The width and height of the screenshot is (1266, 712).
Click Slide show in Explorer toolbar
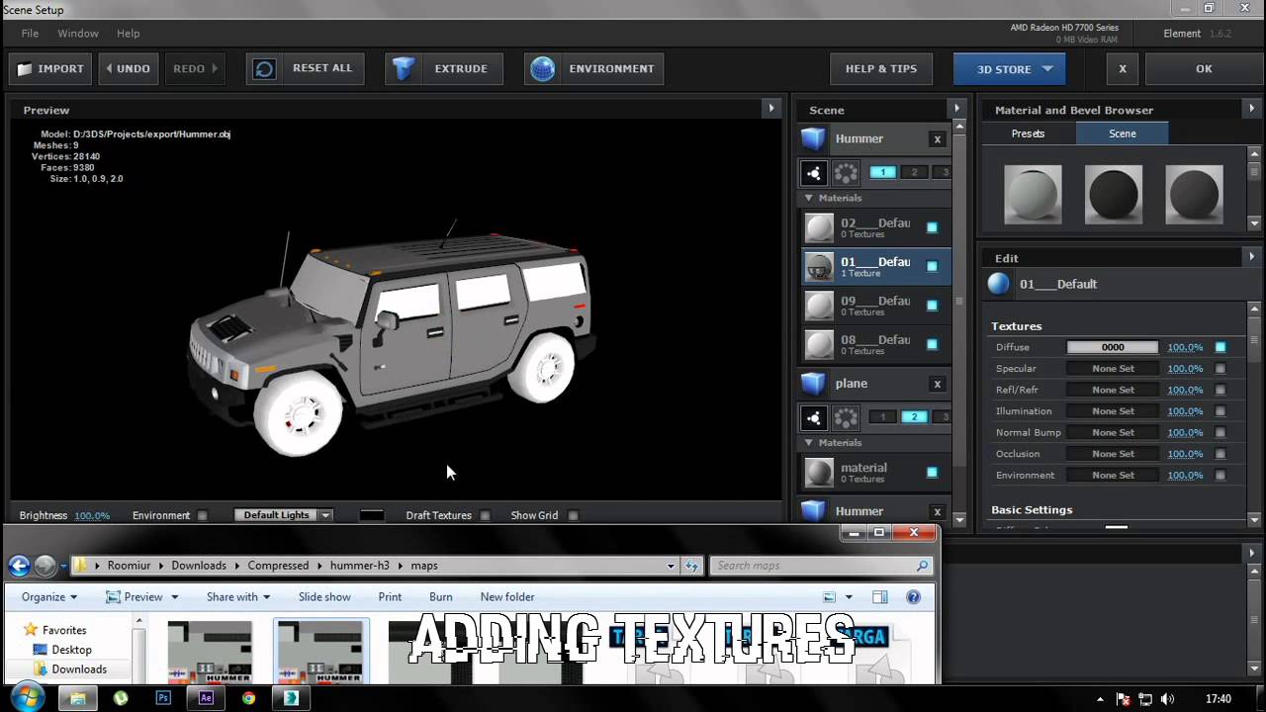(x=324, y=597)
